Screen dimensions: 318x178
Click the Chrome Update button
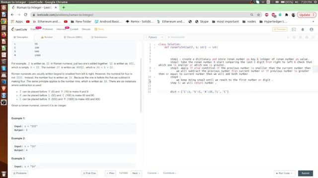click(x=307, y=15)
